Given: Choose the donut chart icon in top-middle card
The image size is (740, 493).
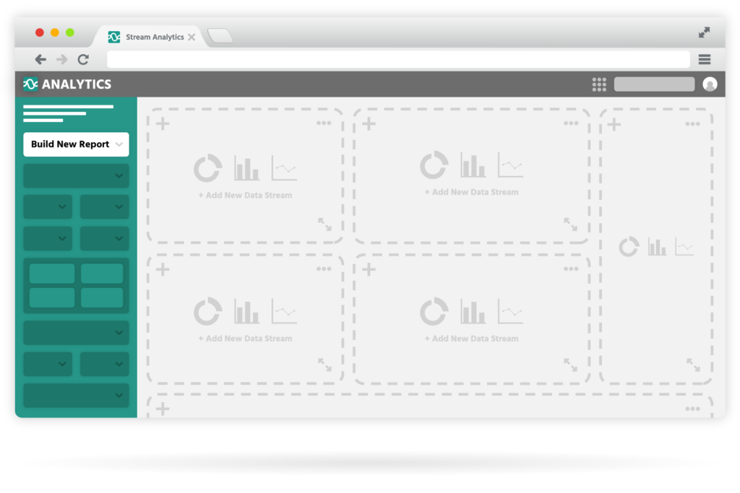Looking at the screenshot, I should [434, 165].
